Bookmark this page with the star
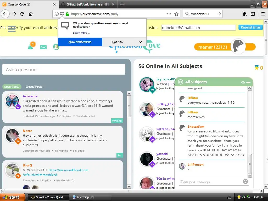Image resolution: width=268 pixels, height=201 pixels. [x=176, y=14]
